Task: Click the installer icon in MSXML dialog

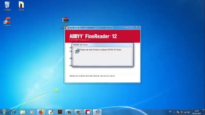Action: (x=77, y=51)
